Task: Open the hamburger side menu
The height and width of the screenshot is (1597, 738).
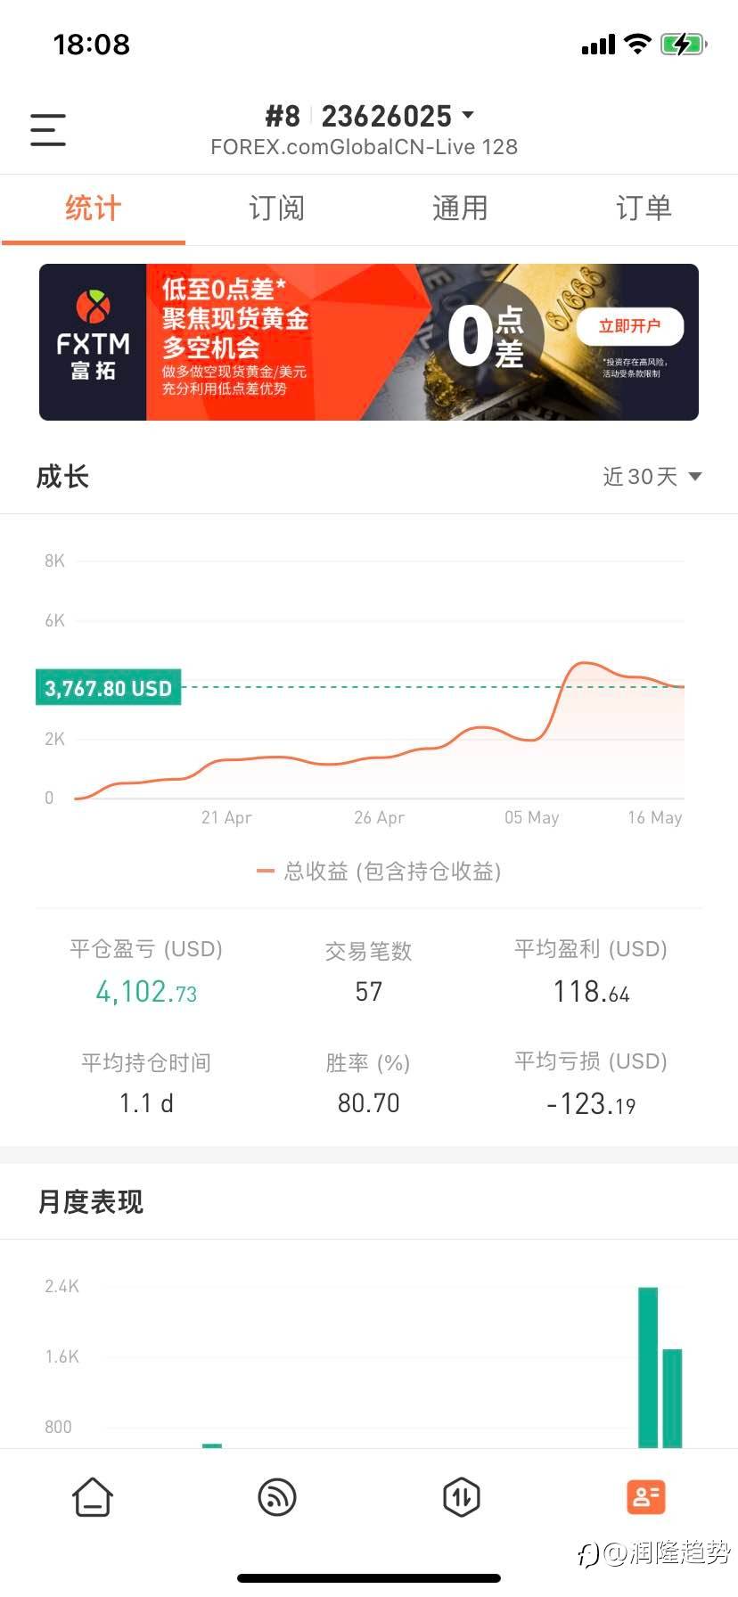Action: pos(48,130)
